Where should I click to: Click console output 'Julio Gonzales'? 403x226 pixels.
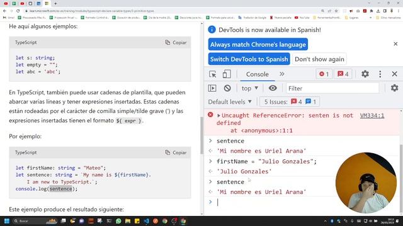244,171
